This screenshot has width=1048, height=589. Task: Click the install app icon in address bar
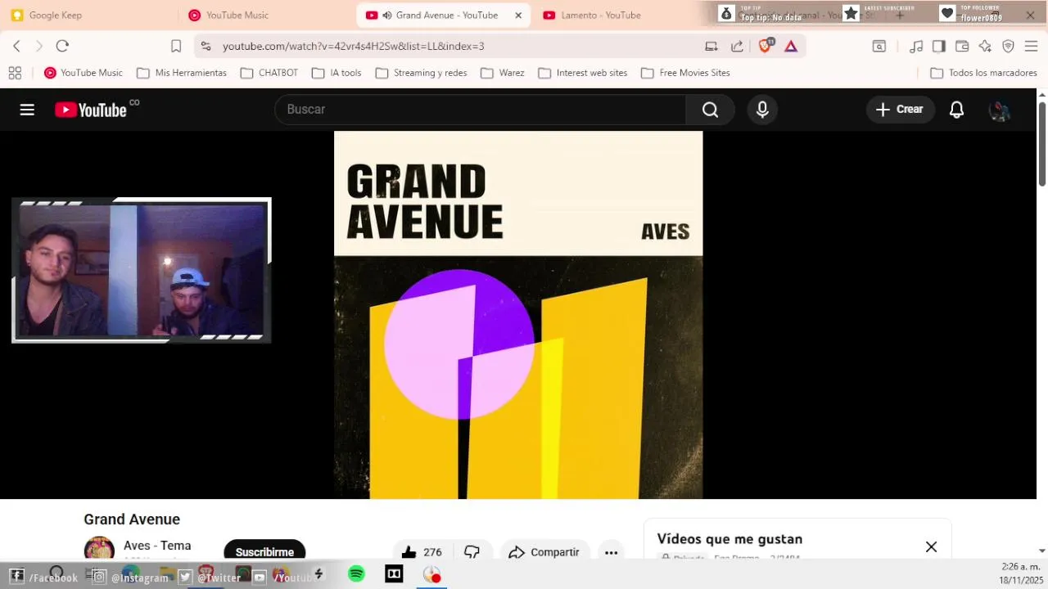pos(711,46)
